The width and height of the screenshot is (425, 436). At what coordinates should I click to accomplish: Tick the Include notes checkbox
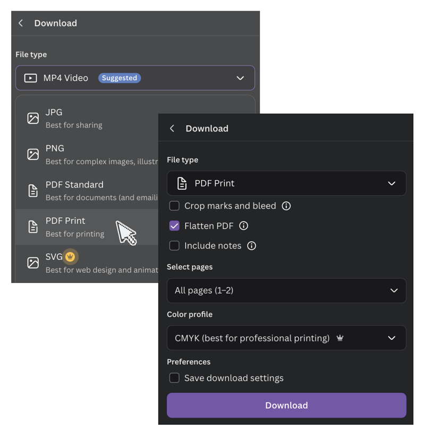point(174,246)
